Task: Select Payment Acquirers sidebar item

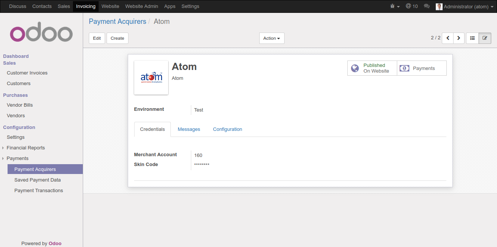Action: pyautogui.click(x=45, y=169)
